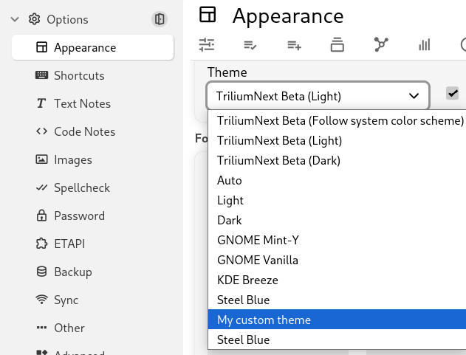
Task: Select the KDE Breeze theme option
Action: coord(247,280)
